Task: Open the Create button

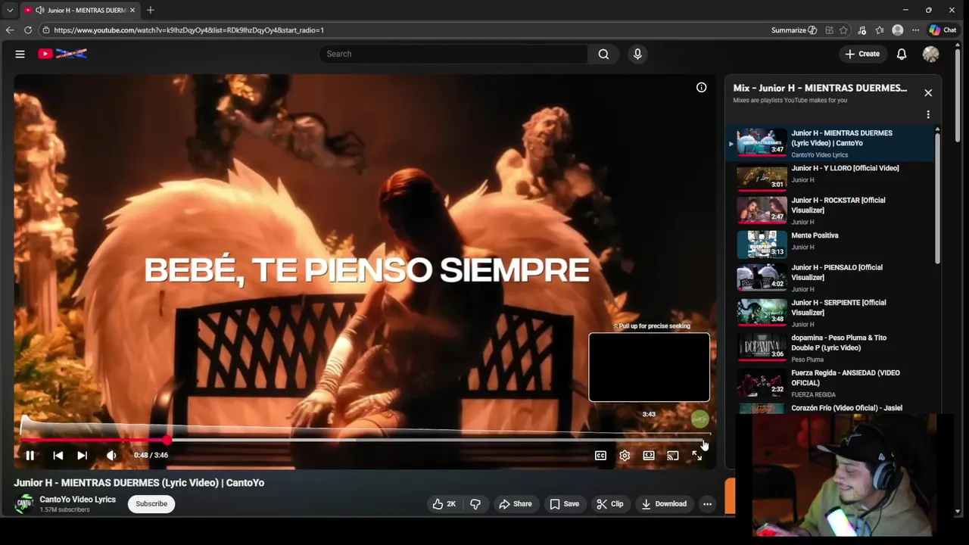Action: 862,54
